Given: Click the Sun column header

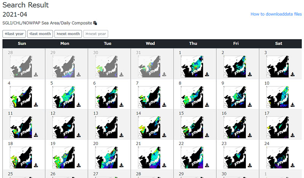Looking at the screenshot, I should pyautogui.click(x=22, y=44).
